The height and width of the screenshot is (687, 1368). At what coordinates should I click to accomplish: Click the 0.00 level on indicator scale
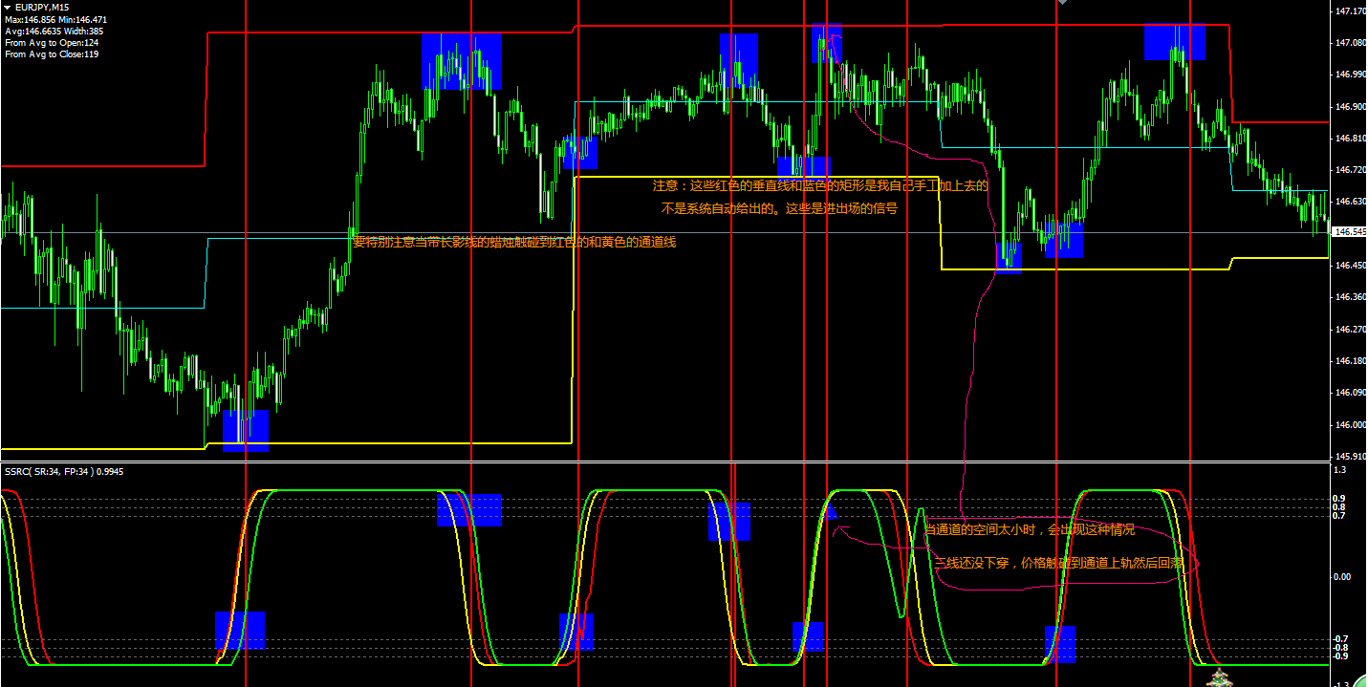pos(1341,577)
